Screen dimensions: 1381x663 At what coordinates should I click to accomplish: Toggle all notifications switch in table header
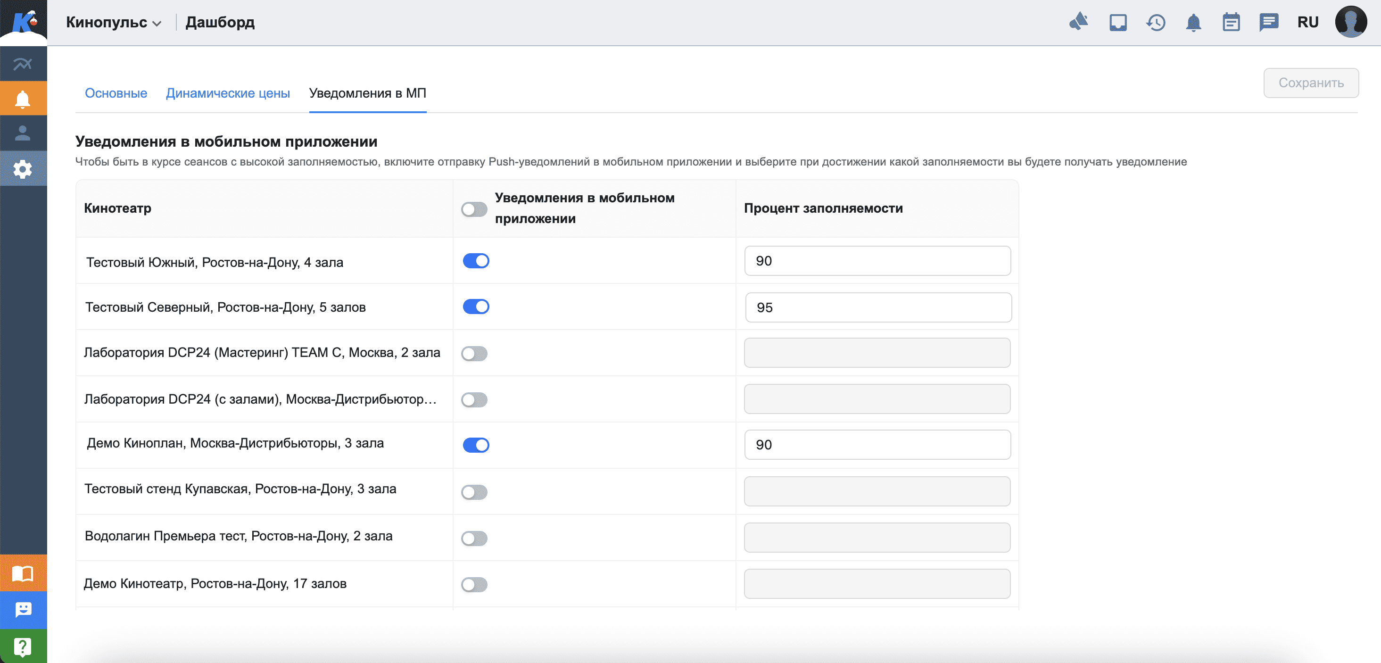pyautogui.click(x=474, y=209)
